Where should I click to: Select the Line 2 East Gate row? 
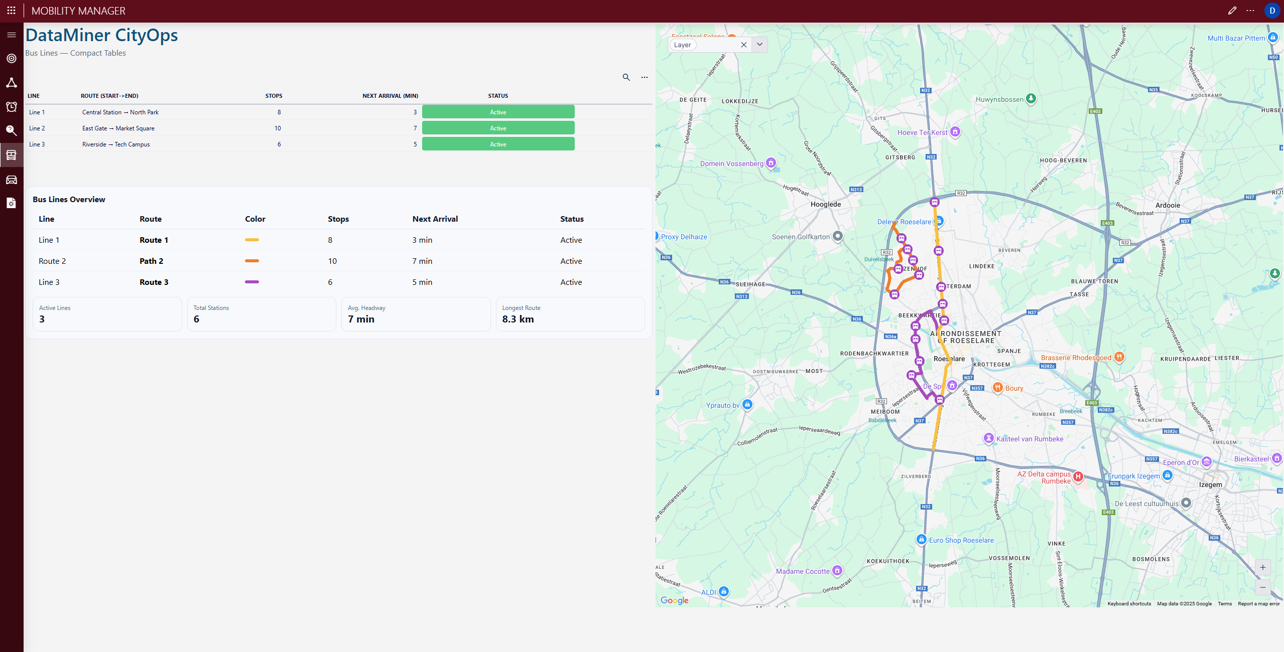[x=118, y=128]
